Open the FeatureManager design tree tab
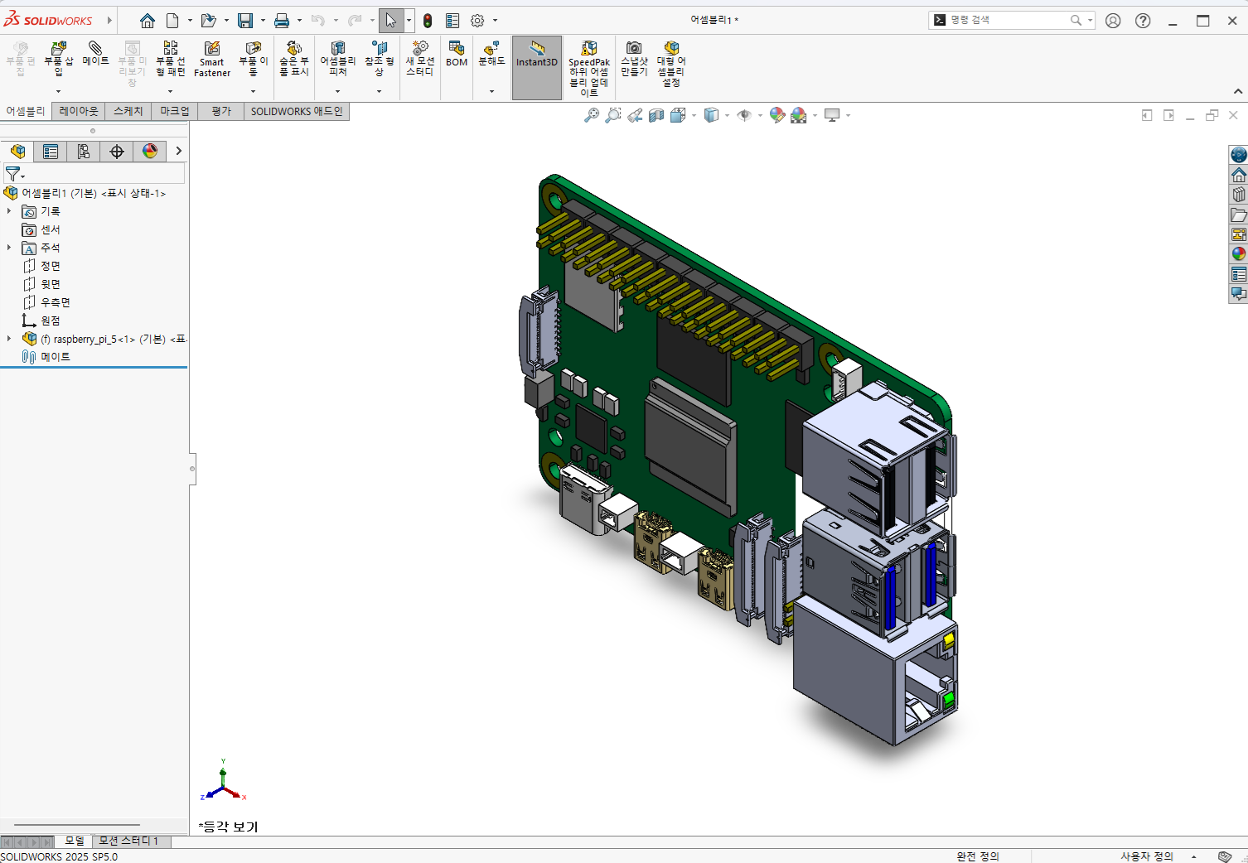Screen dimensions: 1248x863 tap(17, 151)
